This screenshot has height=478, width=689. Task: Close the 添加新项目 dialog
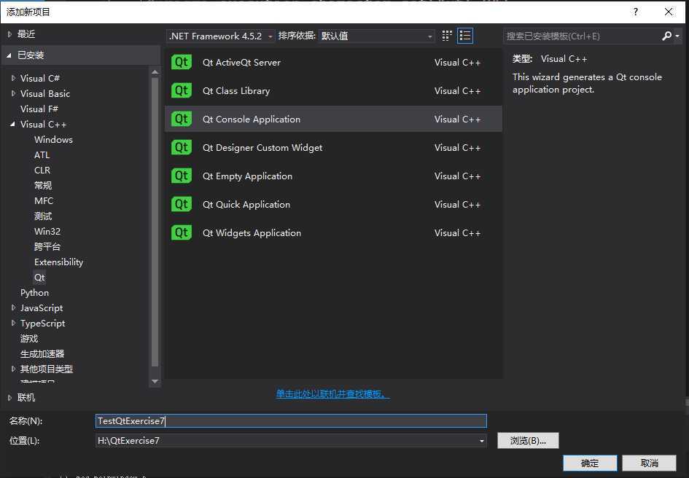point(669,12)
